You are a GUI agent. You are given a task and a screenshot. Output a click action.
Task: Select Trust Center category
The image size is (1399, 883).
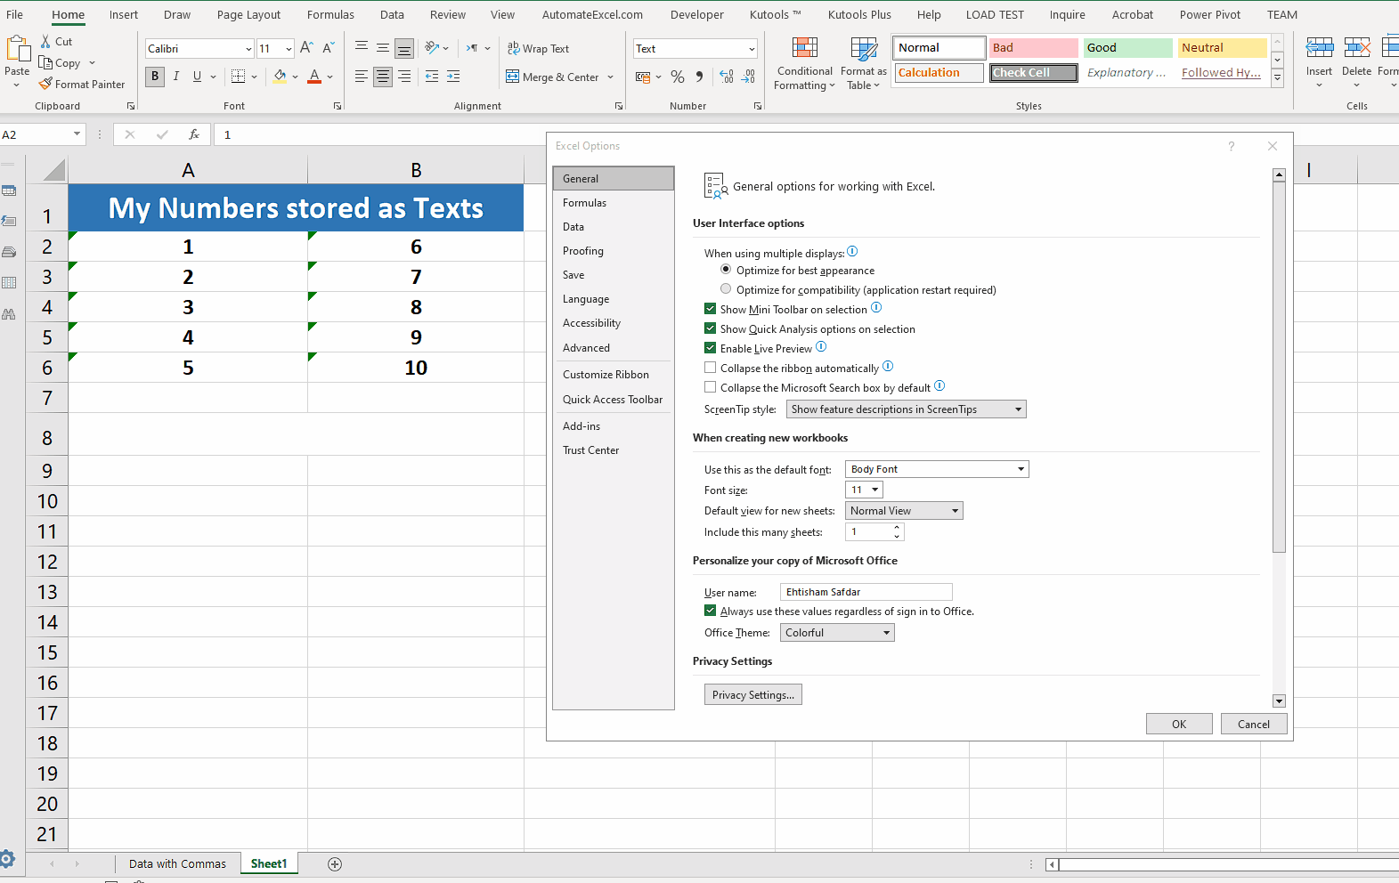point(613,450)
